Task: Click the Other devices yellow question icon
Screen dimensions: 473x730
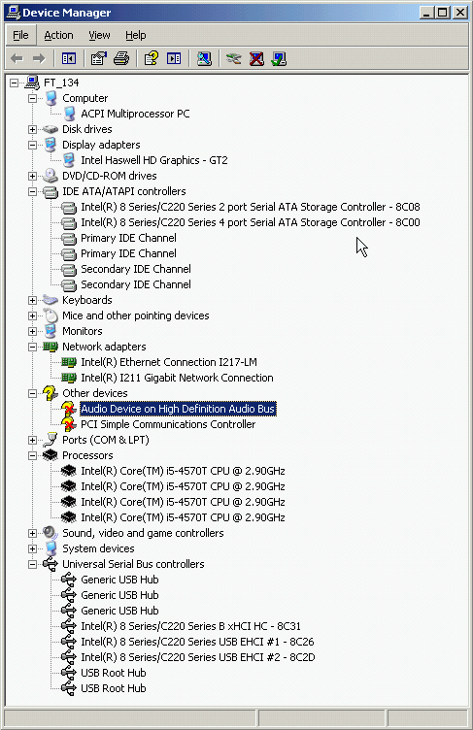Action: [51, 393]
